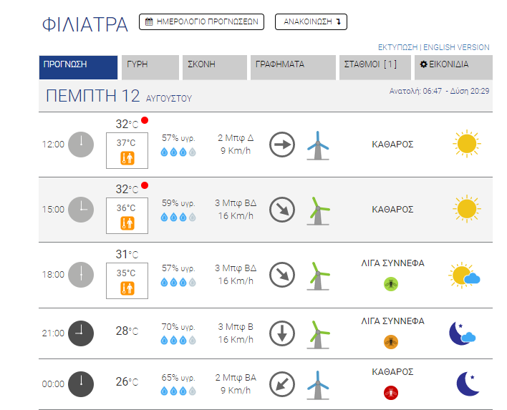Click the 37°C feels-like box
This screenshot has width=507, height=410.
[127, 150]
